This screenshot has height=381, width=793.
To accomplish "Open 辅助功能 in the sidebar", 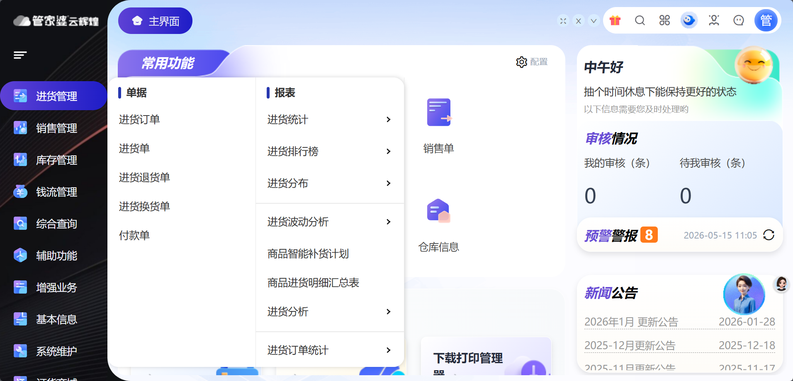I will [x=54, y=256].
